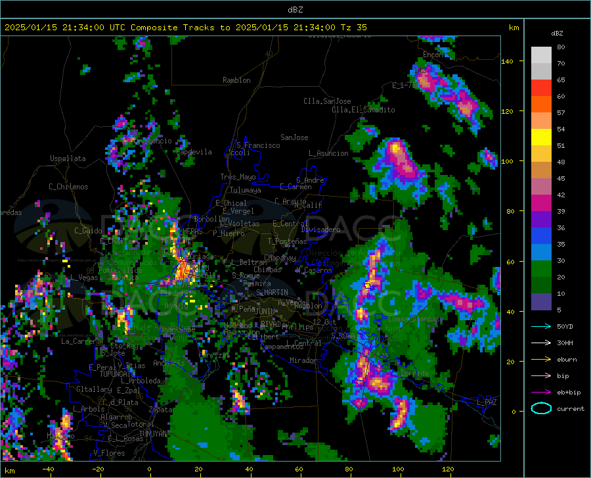Click the 'JUNIN' map label

265,311
